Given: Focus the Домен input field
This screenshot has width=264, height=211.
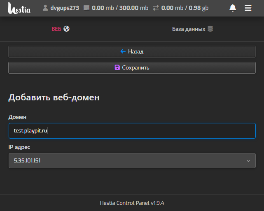Looking at the screenshot, I should [132, 131].
